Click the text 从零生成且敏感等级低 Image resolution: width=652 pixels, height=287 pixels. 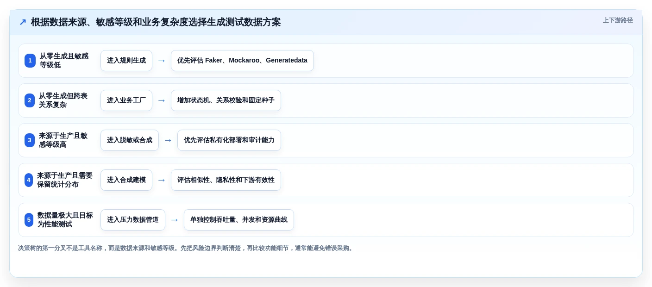point(64,61)
